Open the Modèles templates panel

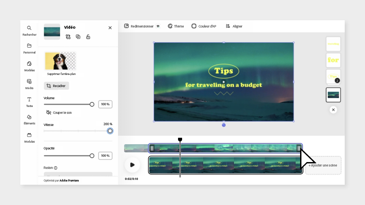pyautogui.click(x=29, y=66)
